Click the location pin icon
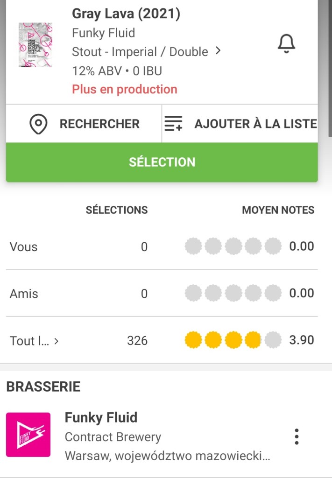This screenshot has width=332, height=478. coord(38,124)
